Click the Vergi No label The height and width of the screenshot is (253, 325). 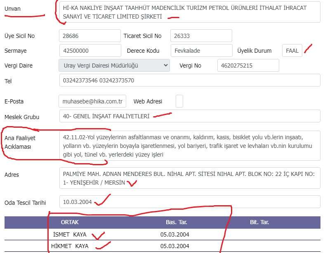[190, 66]
